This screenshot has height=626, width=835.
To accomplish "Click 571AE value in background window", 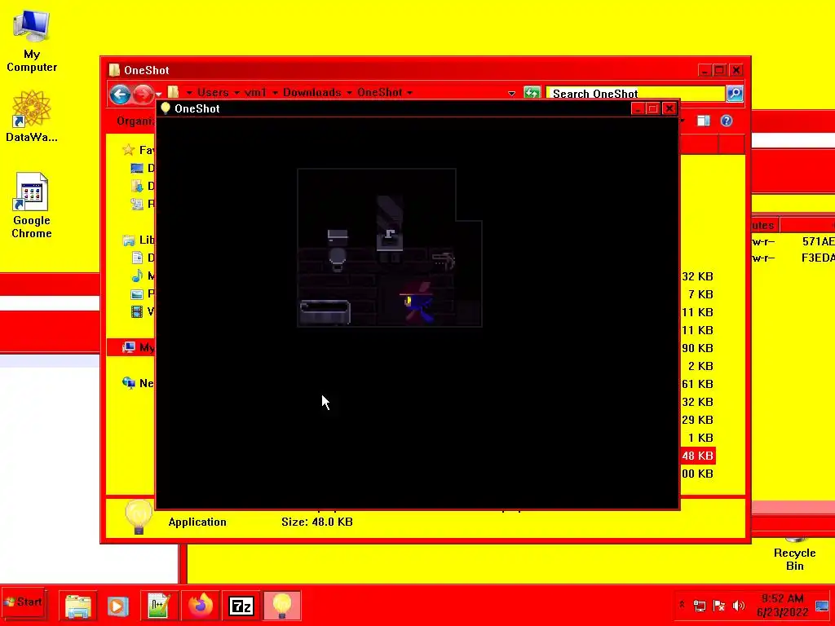I will coord(818,241).
